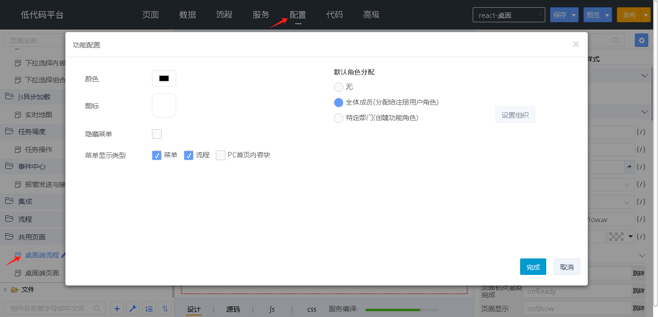Click the share arrow icon in property field
This screenshot has height=317, width=658.
tap(629, 166)
